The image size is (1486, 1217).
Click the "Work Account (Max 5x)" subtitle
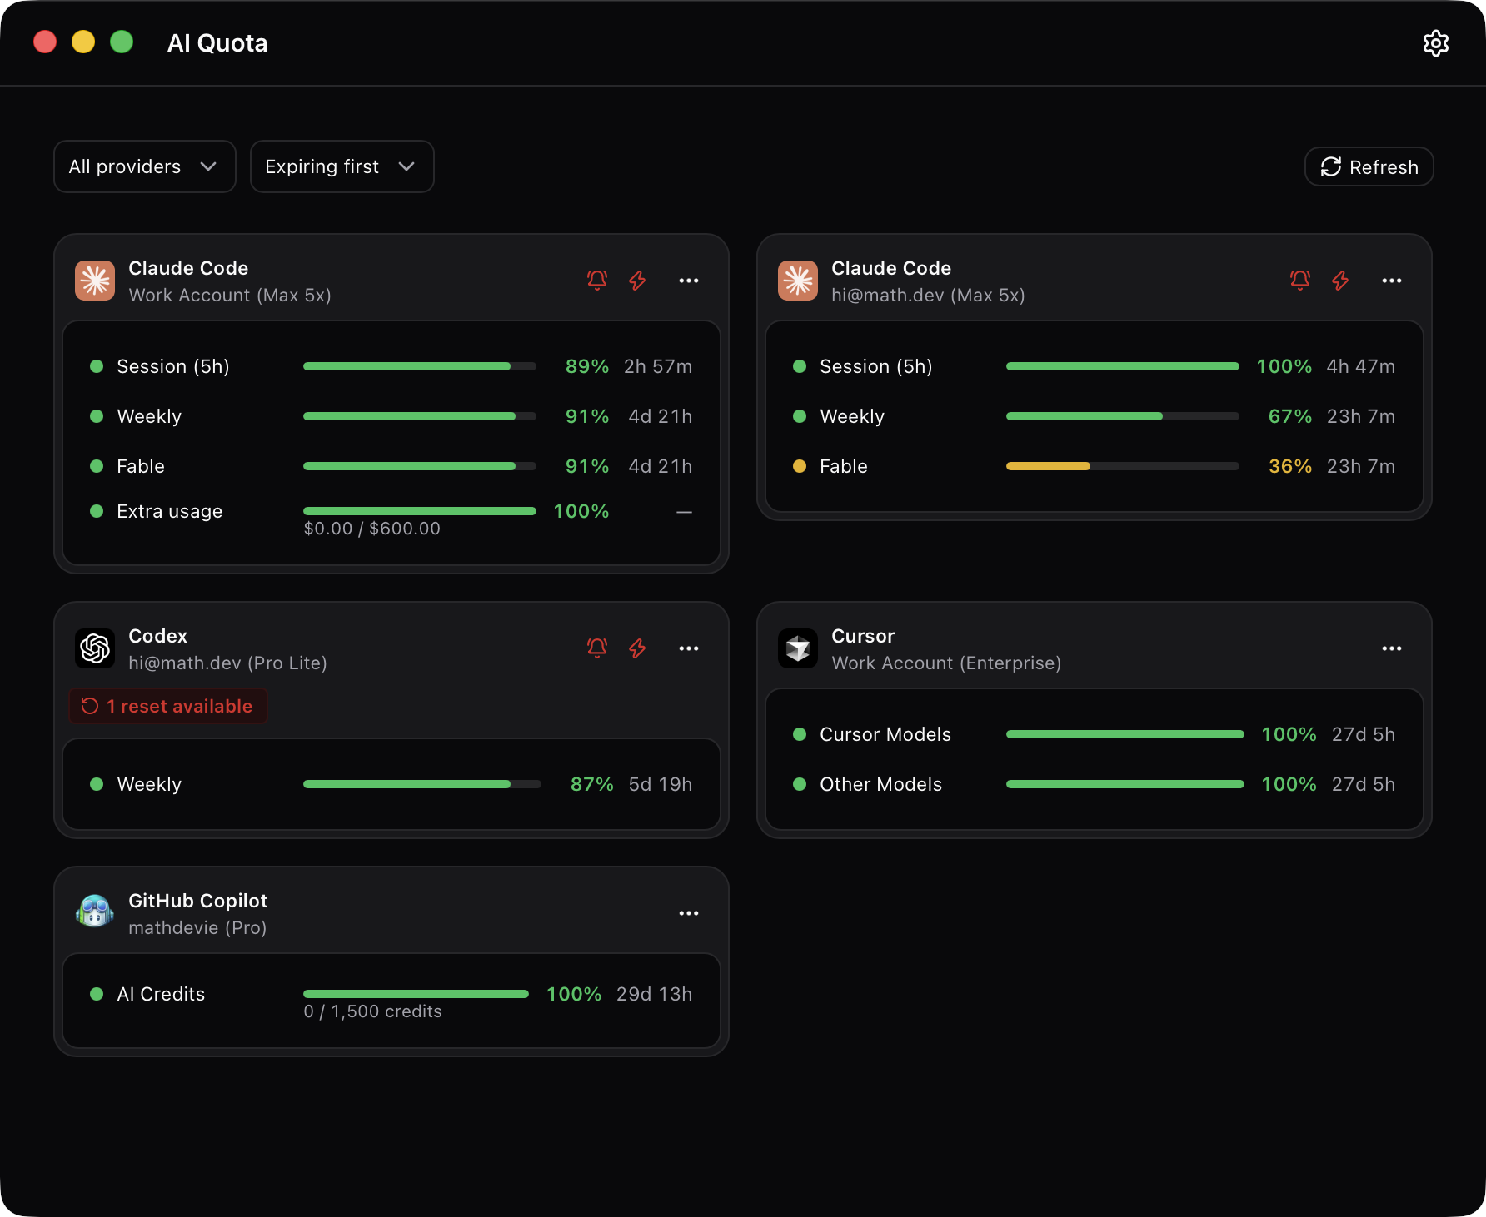tap(230, 296)
